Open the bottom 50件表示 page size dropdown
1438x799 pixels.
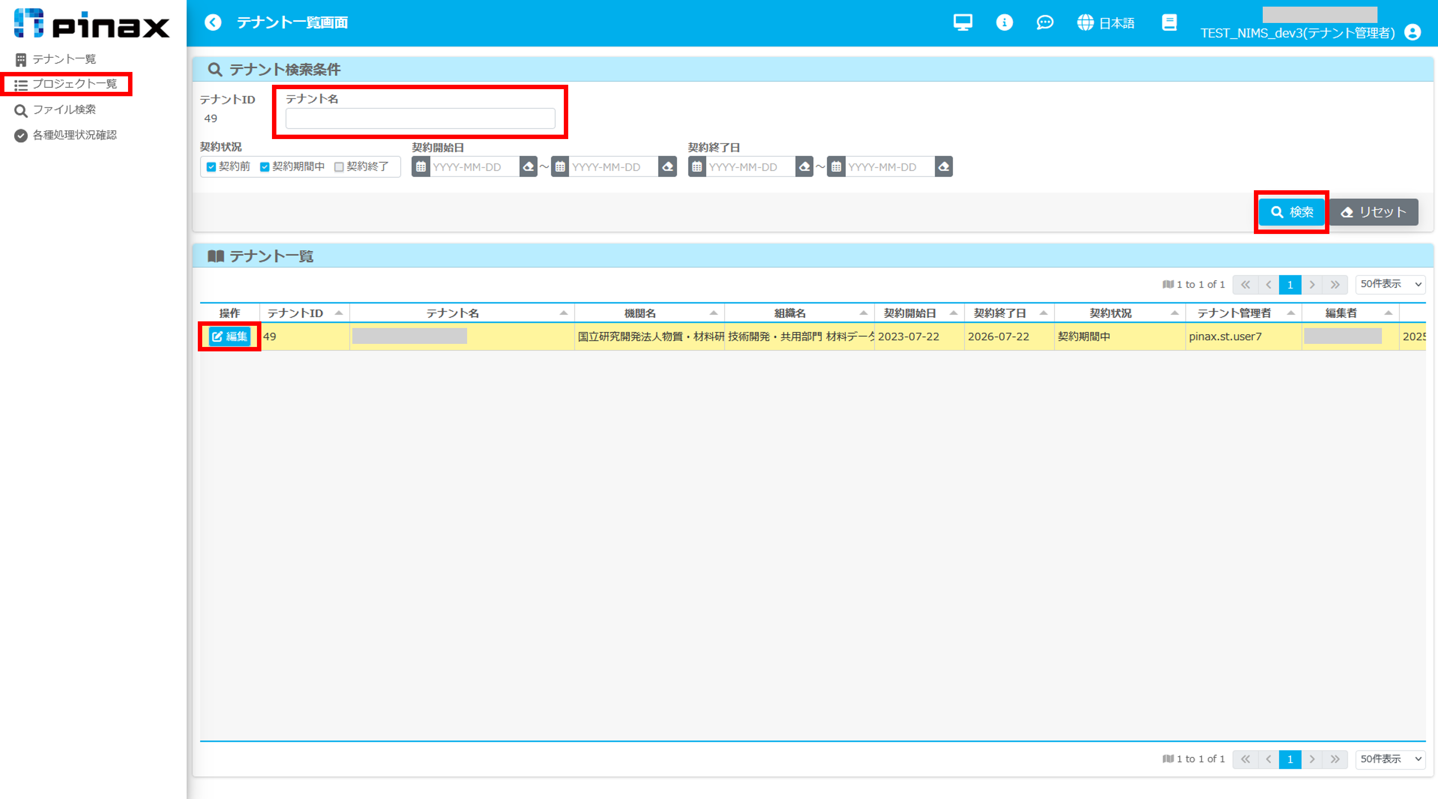(x=1390, y=759)
